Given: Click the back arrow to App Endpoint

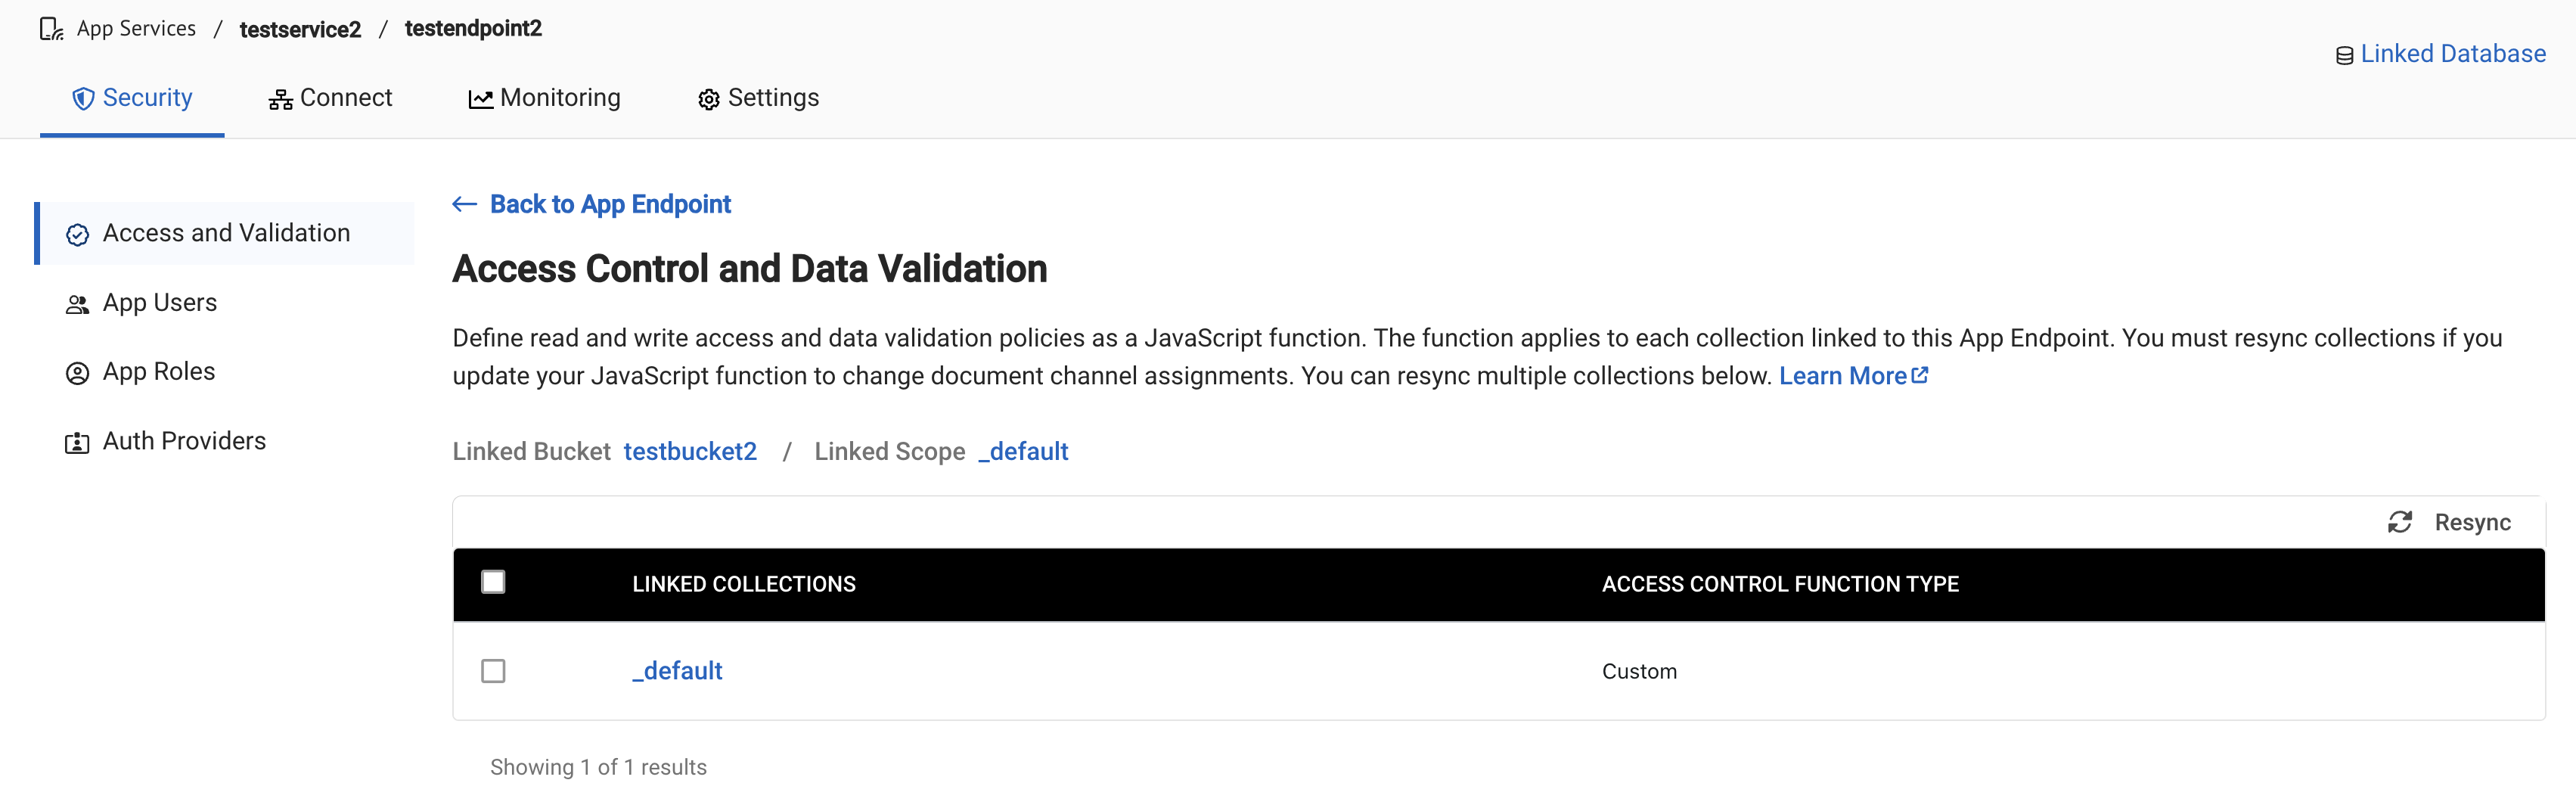Looking at the screenshot, I should point(464,203).
